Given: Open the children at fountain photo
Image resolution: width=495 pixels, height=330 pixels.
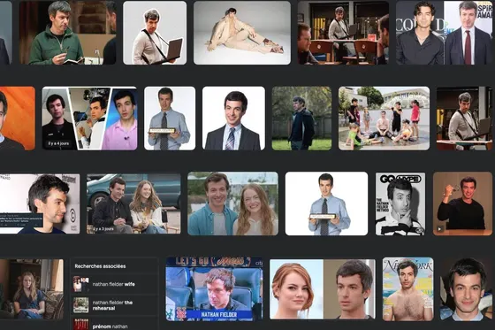Looking at the screenshot, I should (384, 119).
